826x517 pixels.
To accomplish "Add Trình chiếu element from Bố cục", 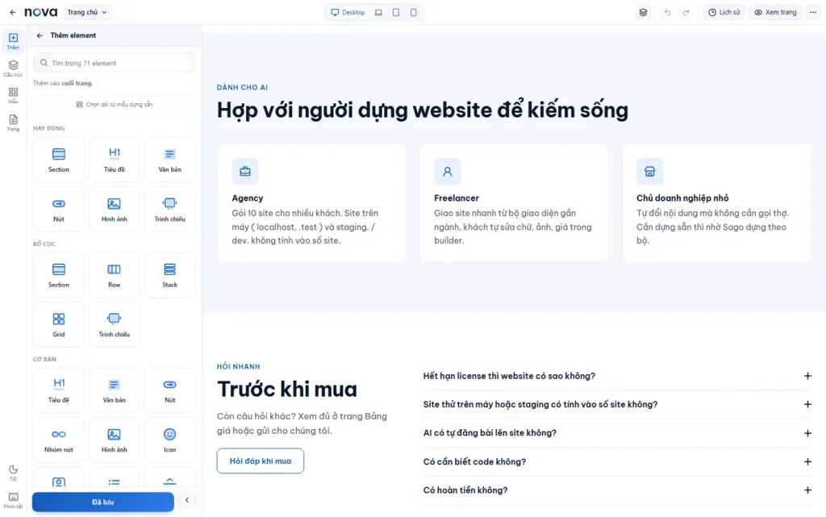I will coord(115,325).
